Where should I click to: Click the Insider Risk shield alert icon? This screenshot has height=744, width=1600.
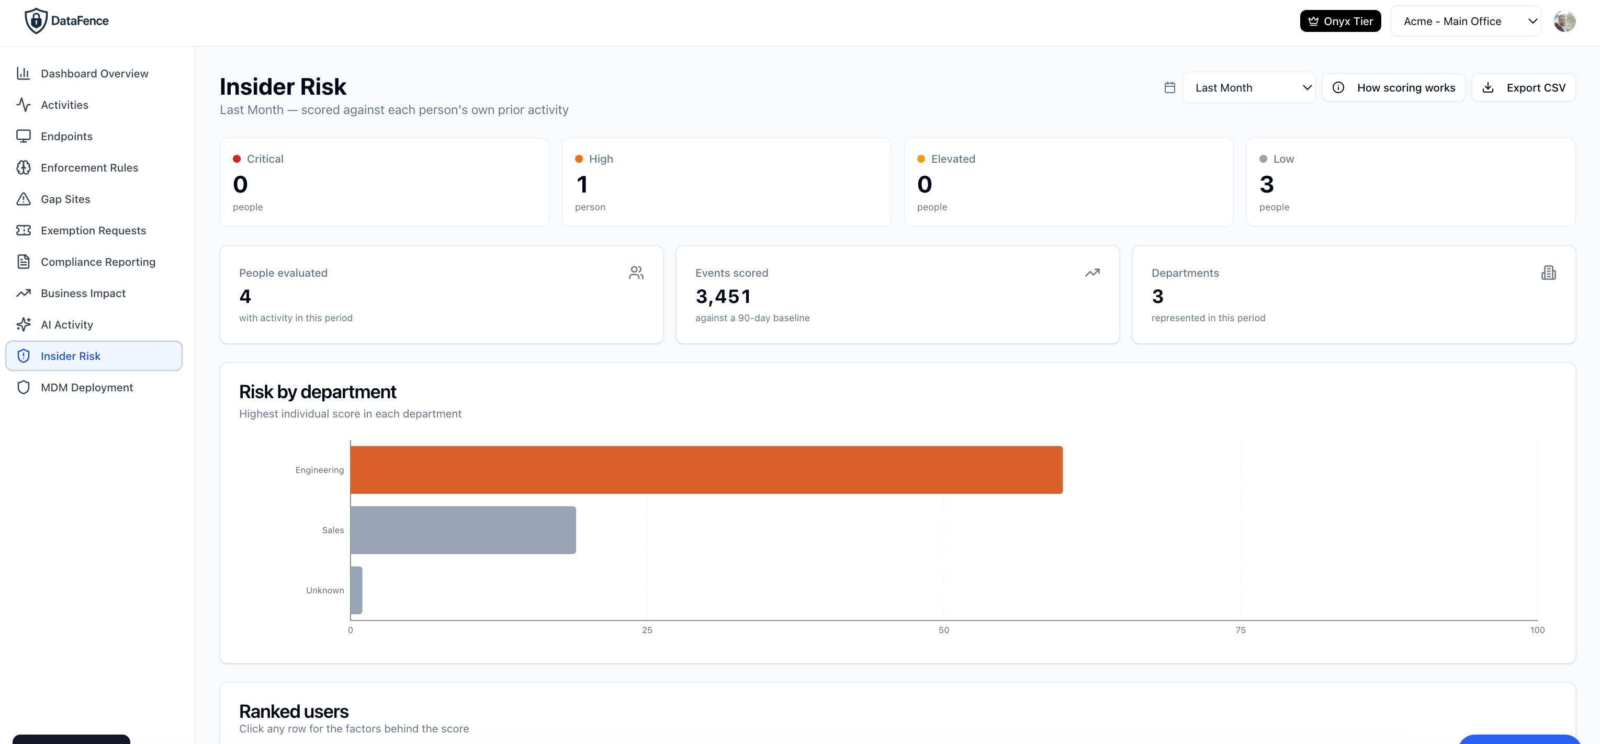tap(24, 356)
